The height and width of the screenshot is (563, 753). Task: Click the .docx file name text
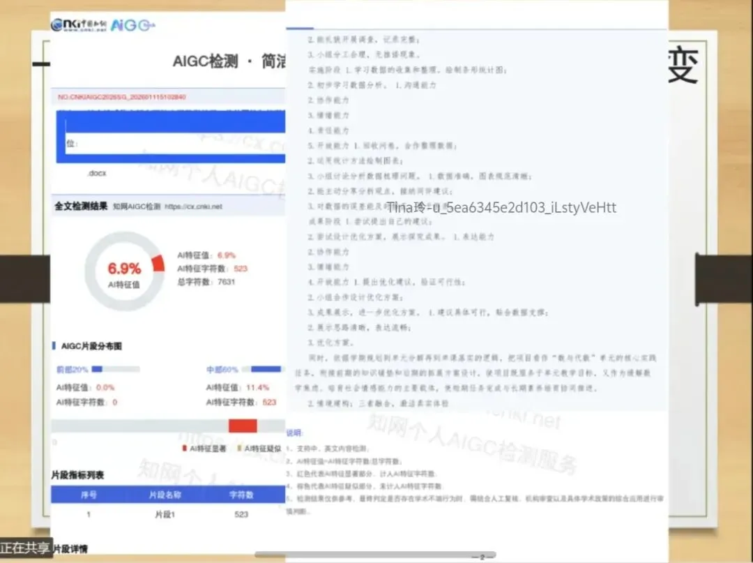(97, 173)
